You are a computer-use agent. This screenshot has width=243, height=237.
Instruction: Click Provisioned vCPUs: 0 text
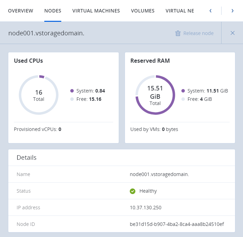click(37, 129)
